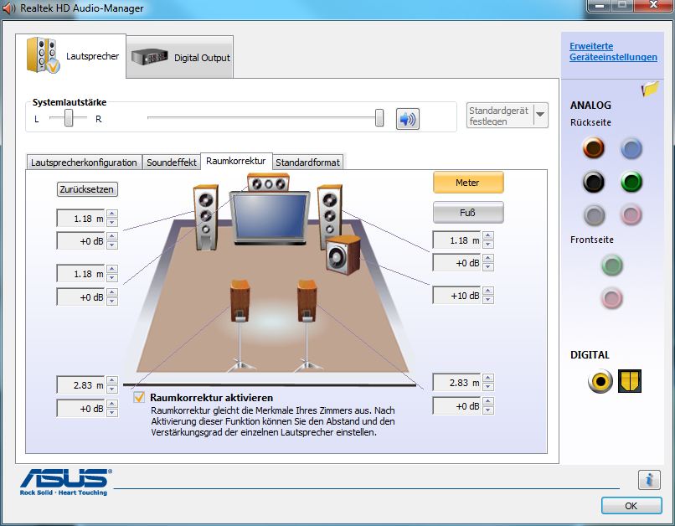675x526 pixels.
Task: Click the right 2.83 m distance field
Action: pos(456,382)
